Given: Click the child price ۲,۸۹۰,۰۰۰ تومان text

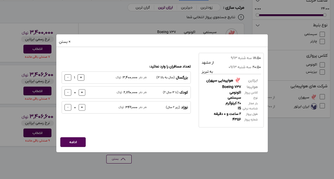Looking at the screenshot, I should (x=127, y=92).
